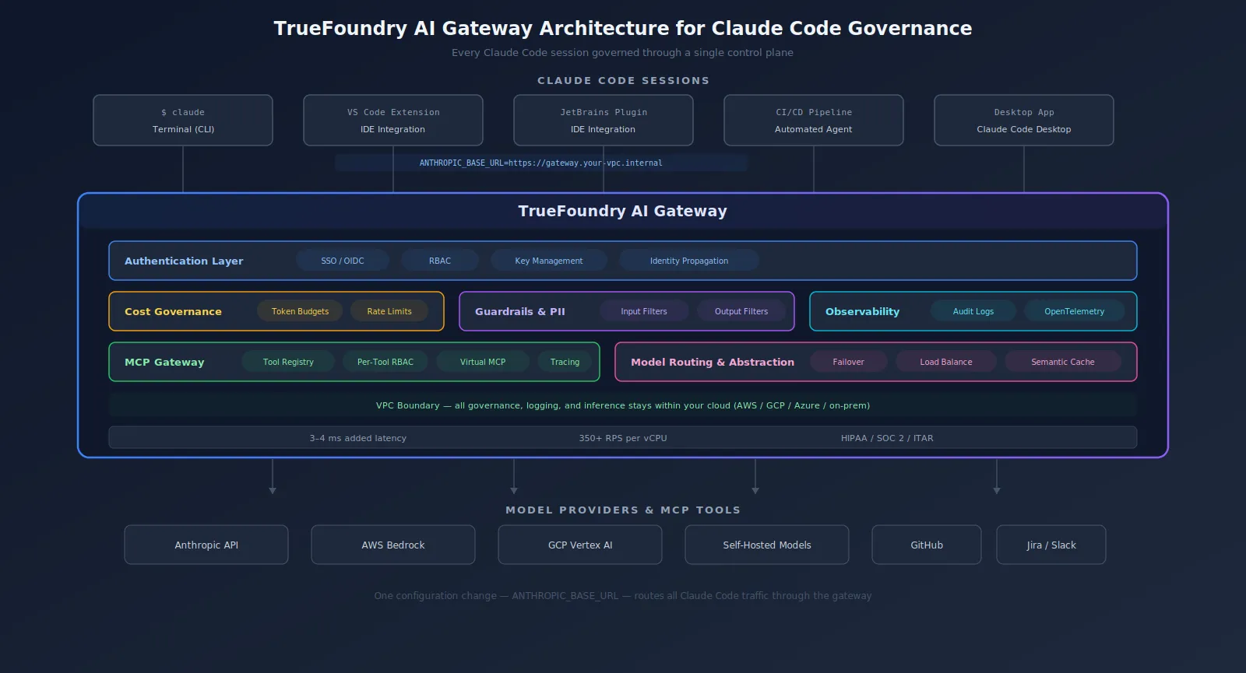1246x673 pixels.
Task: Click the Identity Propagation pill
Action: pos(689,261)
